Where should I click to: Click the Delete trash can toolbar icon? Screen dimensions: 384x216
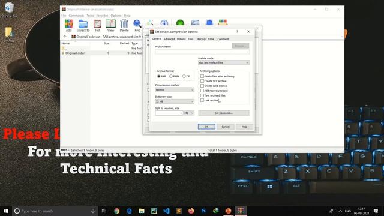(x=124, y=25)
